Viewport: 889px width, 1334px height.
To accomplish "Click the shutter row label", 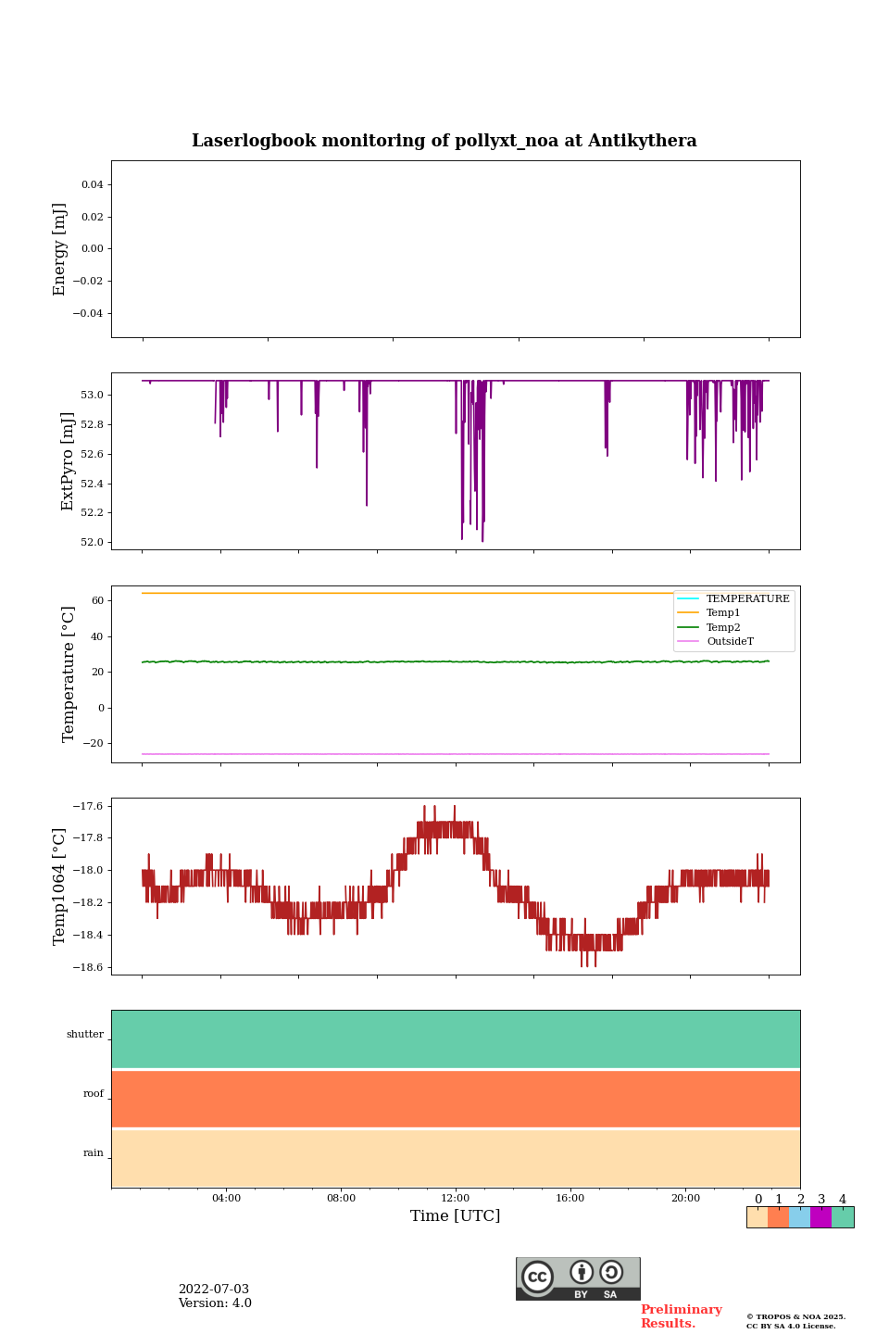I will click(x=85, y=1035).
